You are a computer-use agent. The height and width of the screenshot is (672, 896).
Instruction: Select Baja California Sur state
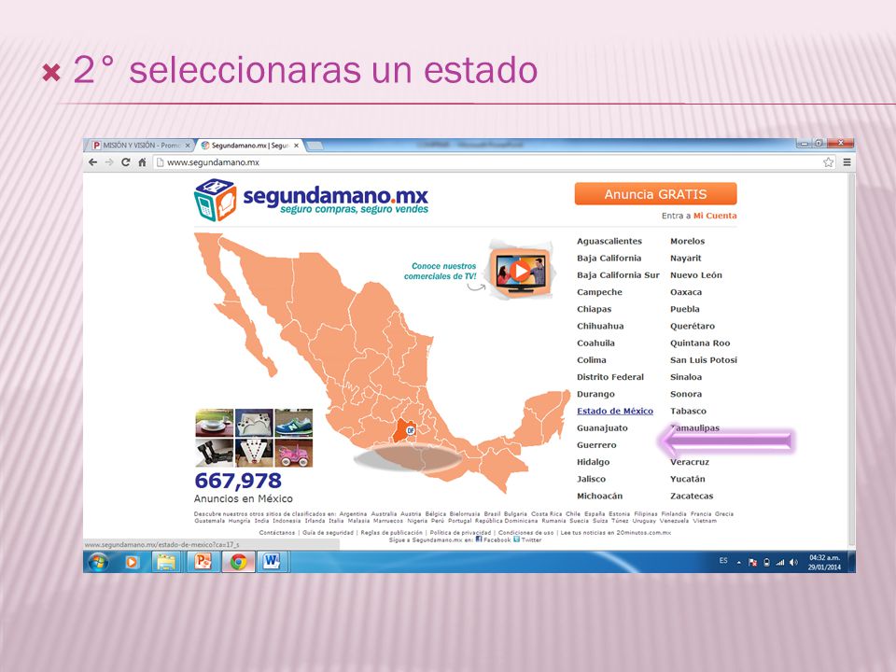tap(618, 274)
